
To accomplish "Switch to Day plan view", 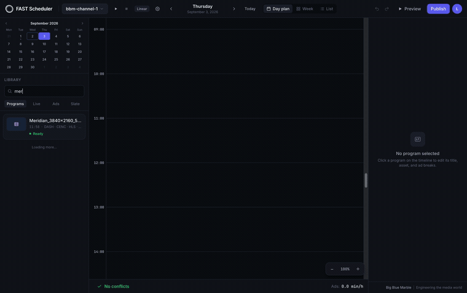I will click(x=278, y=9).
